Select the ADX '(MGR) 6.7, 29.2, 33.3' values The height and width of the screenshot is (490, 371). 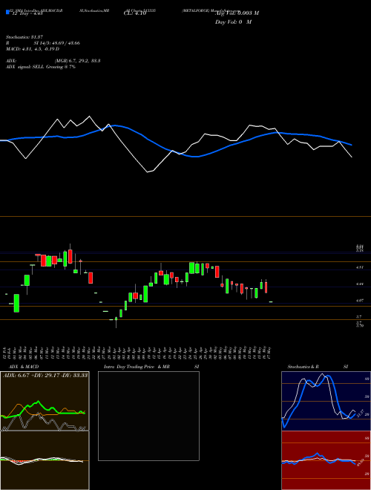pos(77,61)
